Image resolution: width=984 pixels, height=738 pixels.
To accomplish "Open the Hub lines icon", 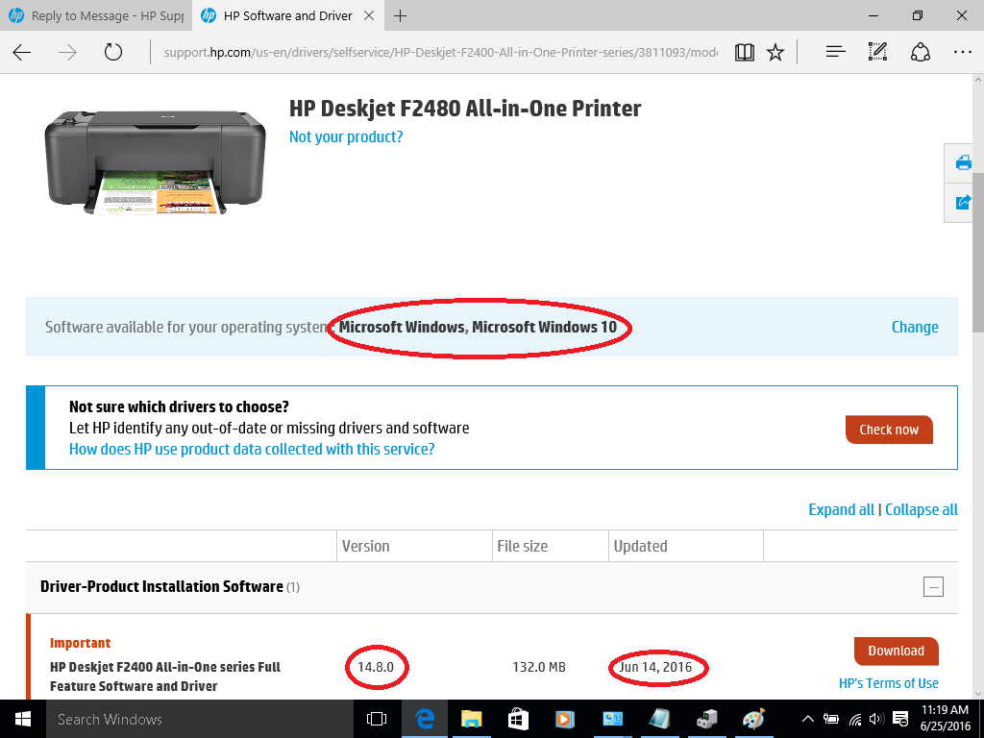I will (x=835, y=52).
